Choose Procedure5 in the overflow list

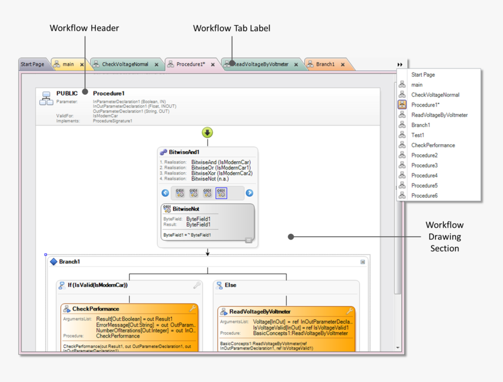[x=424, y=186]
